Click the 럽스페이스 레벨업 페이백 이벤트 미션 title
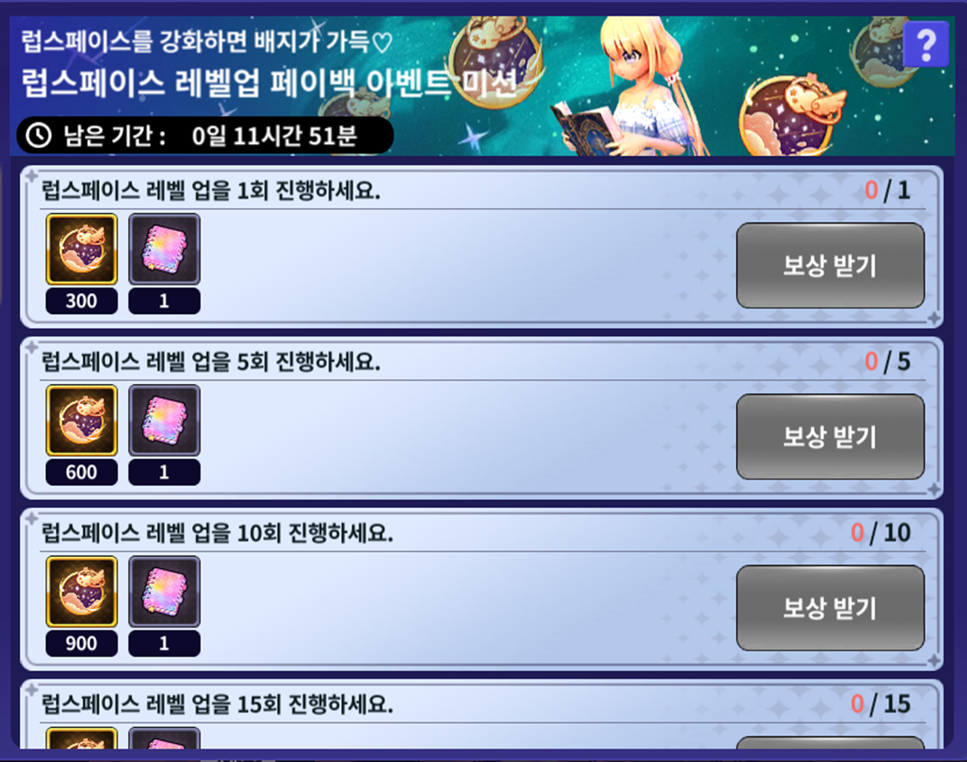967x762 pixels. [x=269, y=82]
